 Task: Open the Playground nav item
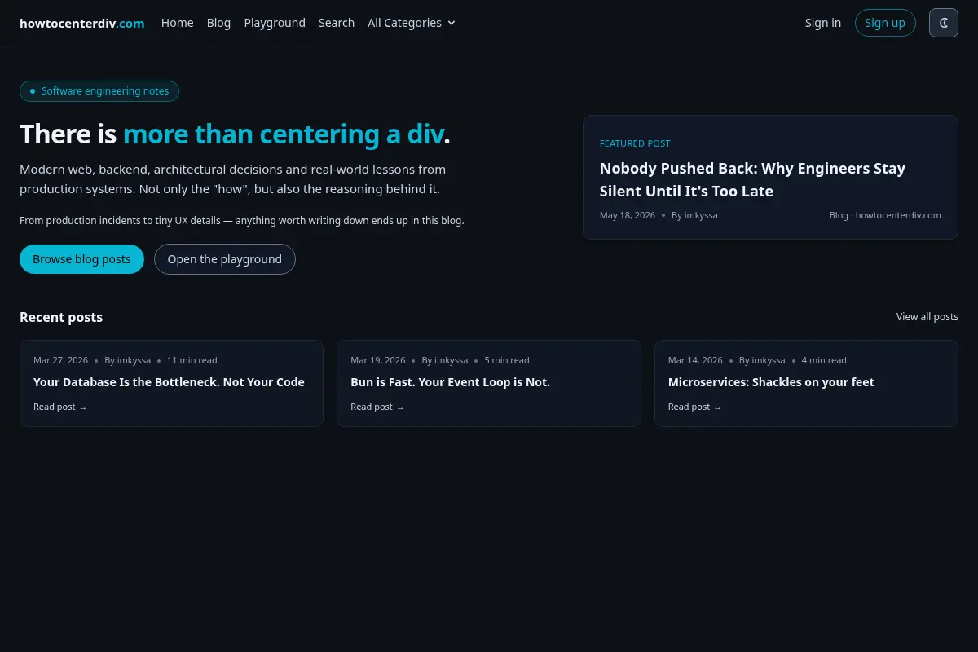point(275,23)
